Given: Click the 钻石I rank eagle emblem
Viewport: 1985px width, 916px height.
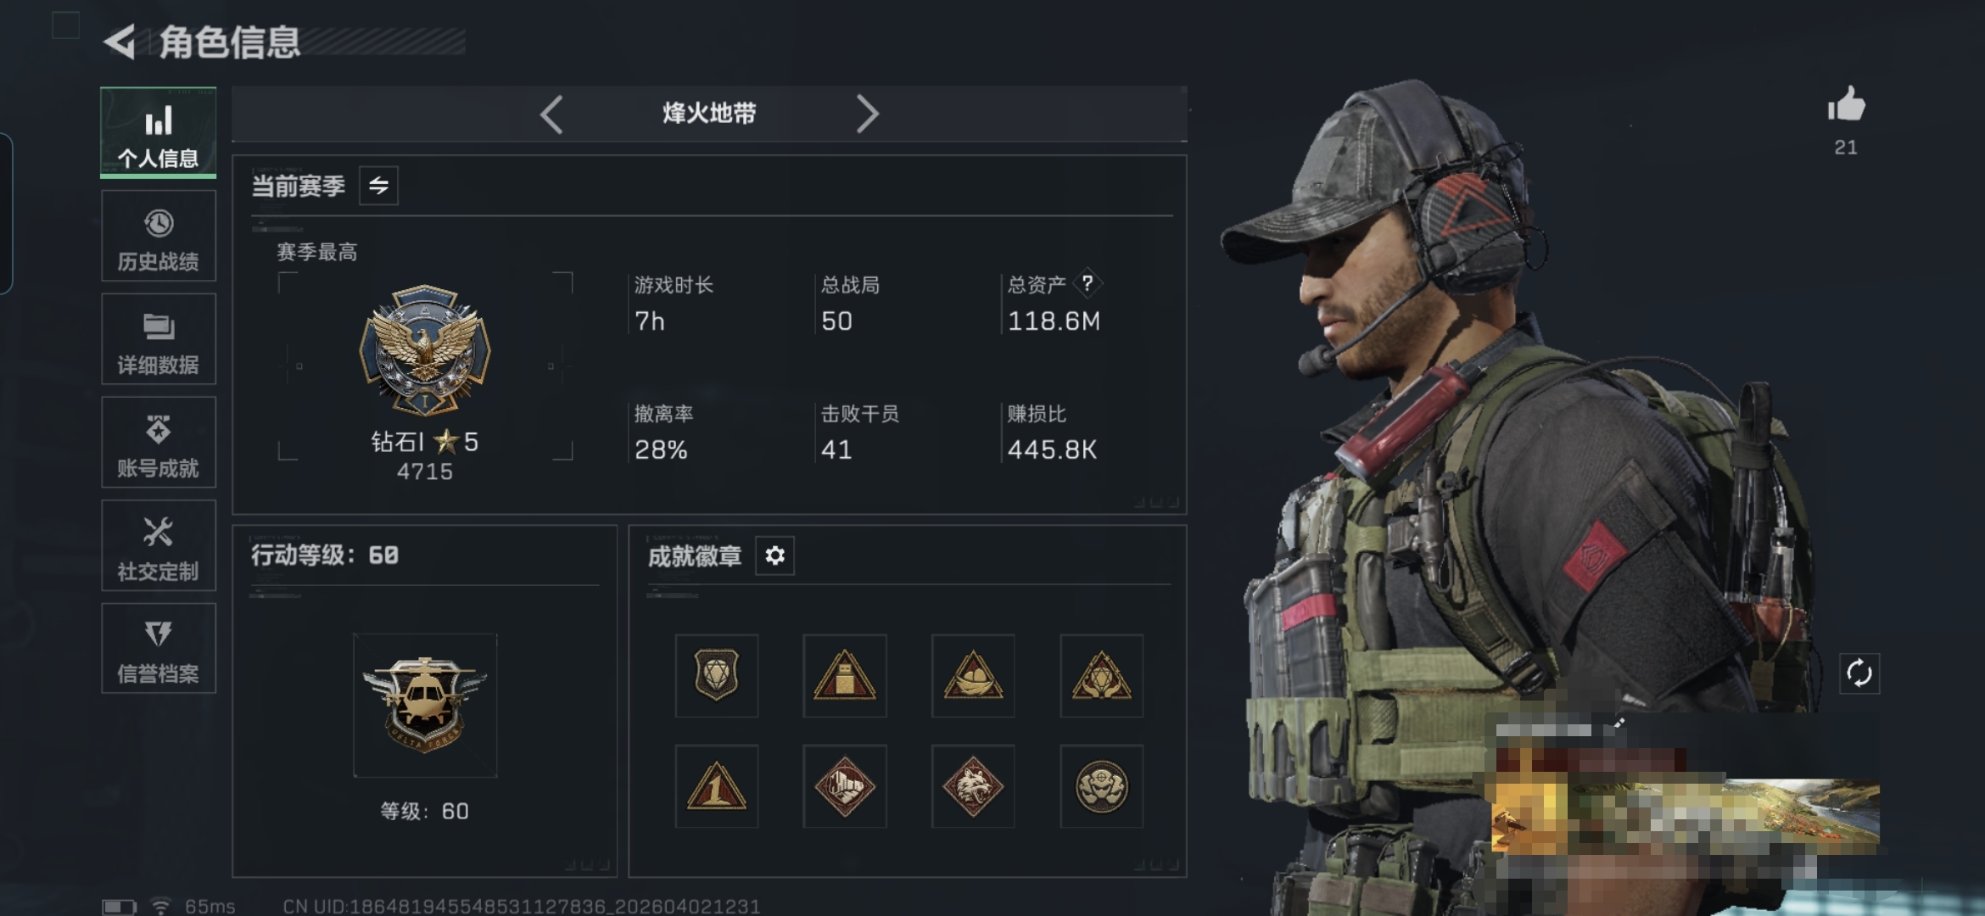Looking at the screenshot, I should click(425, 350).
